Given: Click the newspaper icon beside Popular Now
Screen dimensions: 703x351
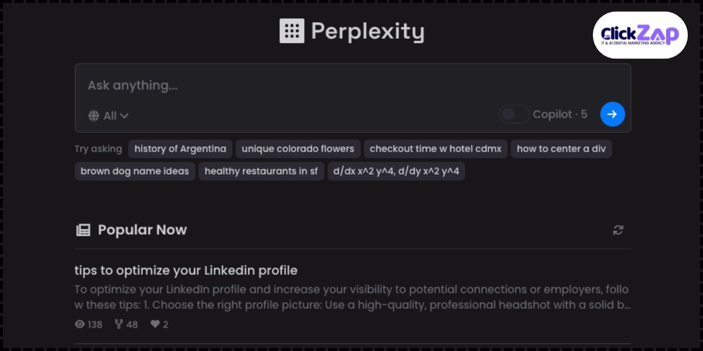Looking at the screenshot, I should [x=83, y=229].
